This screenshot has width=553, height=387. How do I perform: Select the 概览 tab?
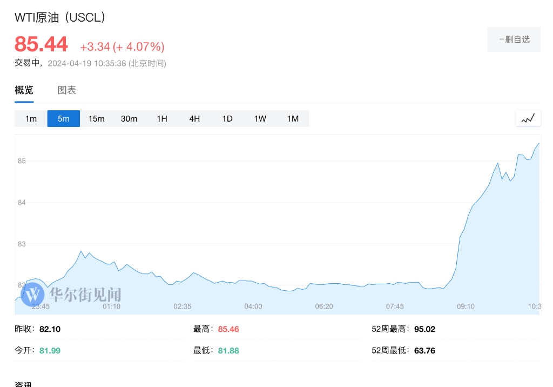pyautogui.click(x=24, y=90)
